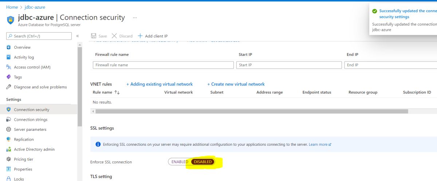437x181 pixels.
Task: Click the Add client IP button
Action: 153,36
